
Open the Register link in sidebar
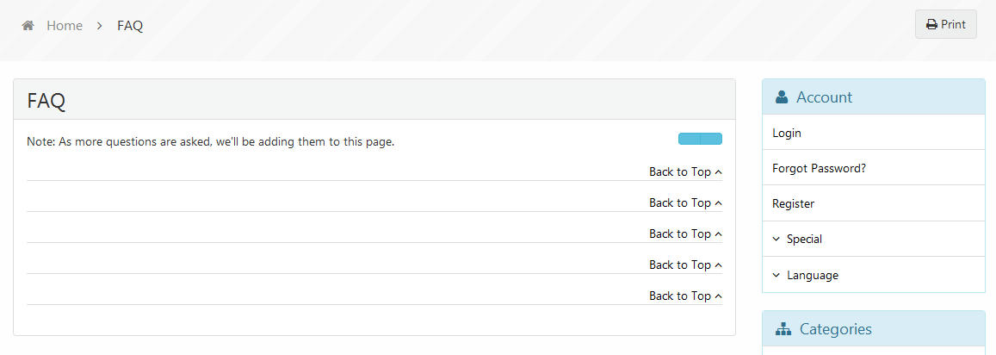793,204
